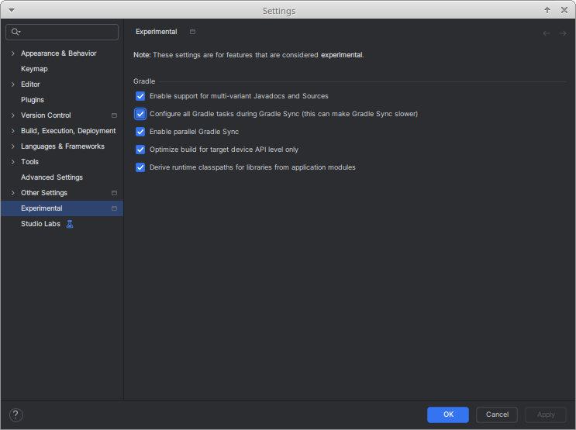Toggle Optimize build for target device API
The image size is (576, 430).
click(140, 150)
